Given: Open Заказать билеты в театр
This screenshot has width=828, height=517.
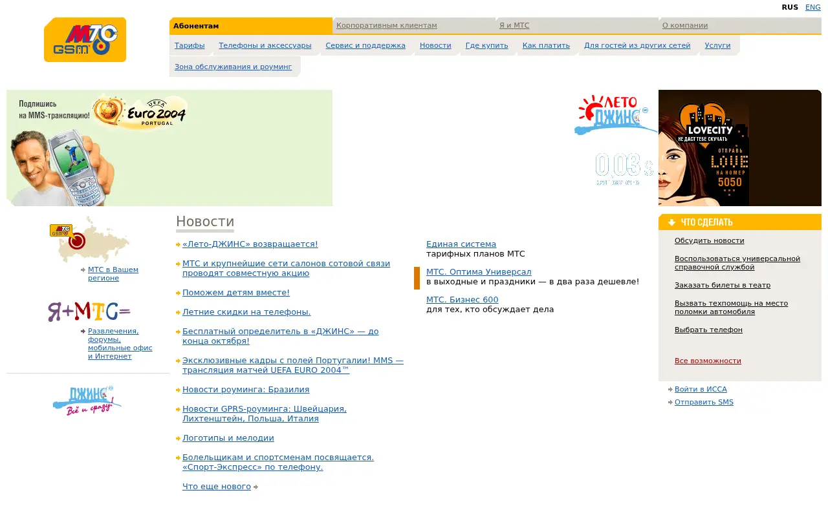Looking at the screenshot, I should (x=723, y=285).
